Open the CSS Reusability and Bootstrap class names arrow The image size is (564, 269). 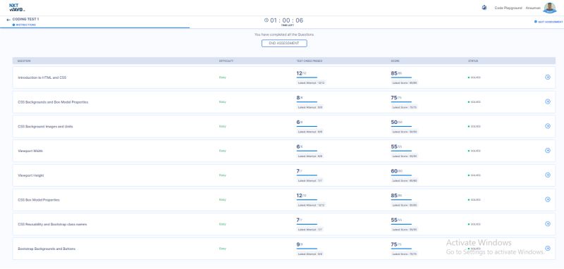tap(548, 224)
